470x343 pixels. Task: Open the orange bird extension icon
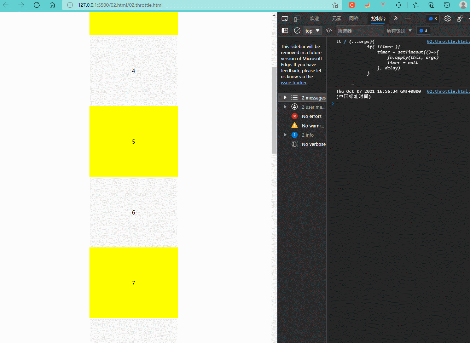(x=367, y=5)
